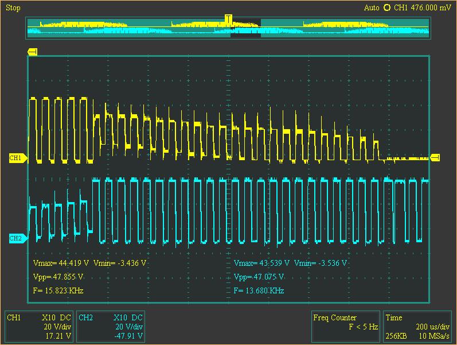
Task: Open the CH1 channel settings panel
Action: 39,327
